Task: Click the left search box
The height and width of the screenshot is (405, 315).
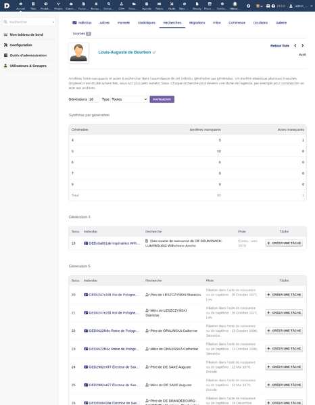Action: [29, 22]
